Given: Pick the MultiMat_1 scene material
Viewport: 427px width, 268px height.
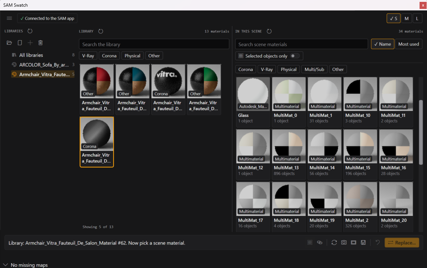Looking at the screenshot, I should pyautogui.click(x=324, y=102).
